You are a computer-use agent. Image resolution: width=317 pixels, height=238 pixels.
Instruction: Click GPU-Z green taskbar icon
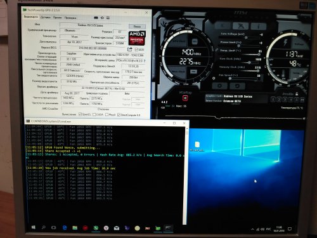coord(158,228)
